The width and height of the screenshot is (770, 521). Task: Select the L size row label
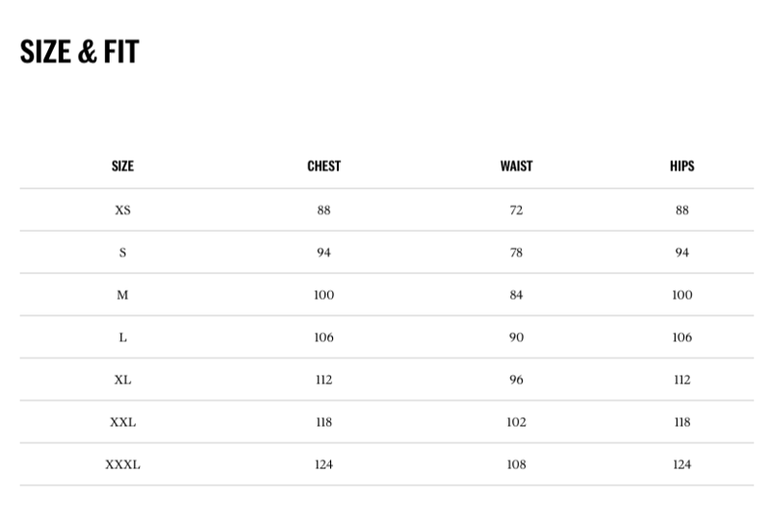click(122, 337)
